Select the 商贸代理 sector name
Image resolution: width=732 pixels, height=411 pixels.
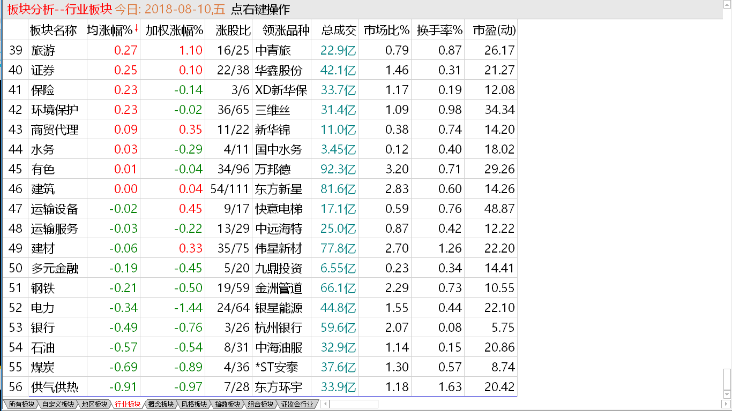(x=55, y=130)
